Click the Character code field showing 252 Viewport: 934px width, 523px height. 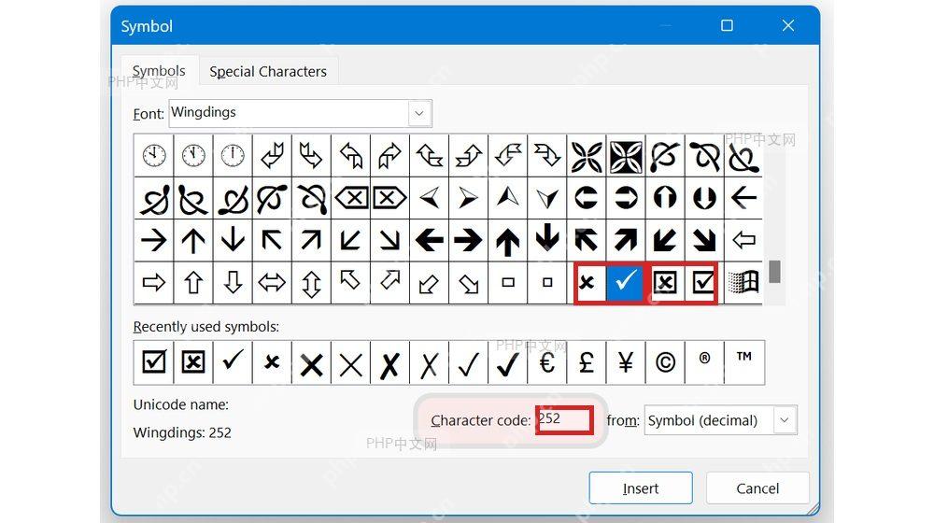click(564, 420)
